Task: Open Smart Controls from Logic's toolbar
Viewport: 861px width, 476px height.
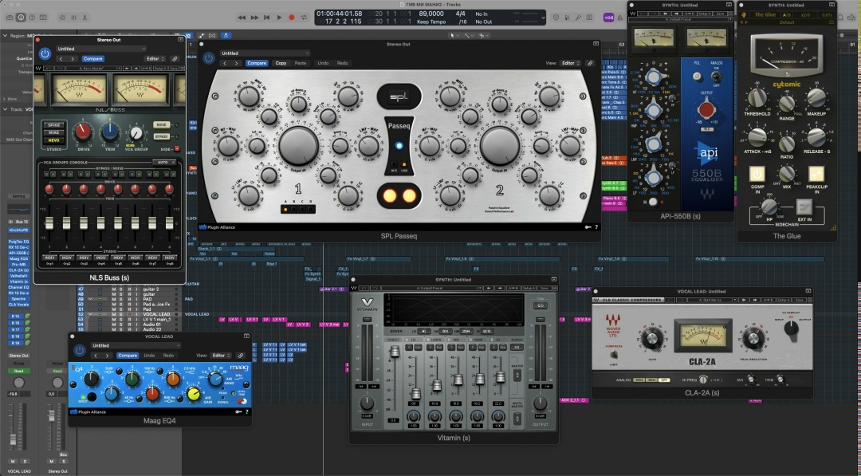Action: coord(62,18)
